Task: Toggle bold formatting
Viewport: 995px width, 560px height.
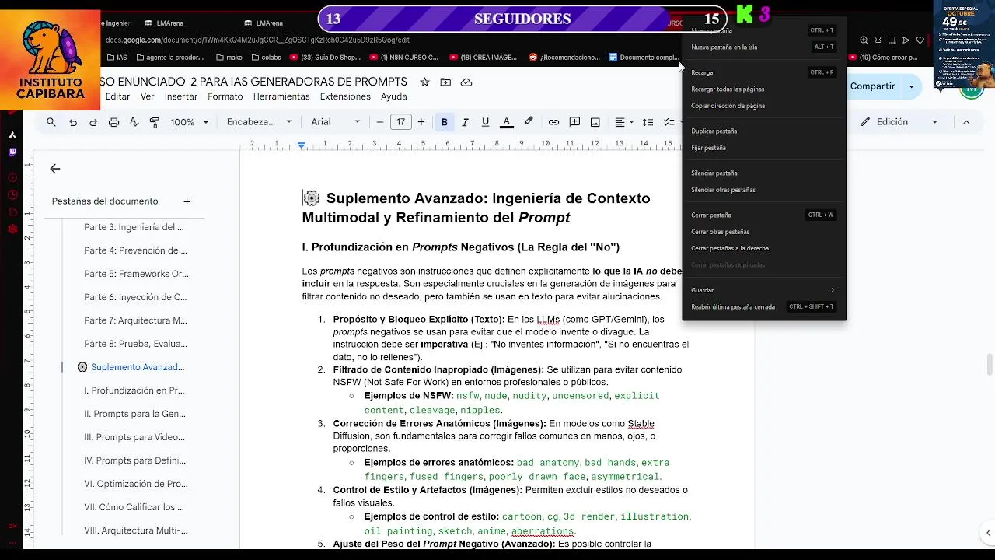Action: pyautogui.click(x=445, y=122)
